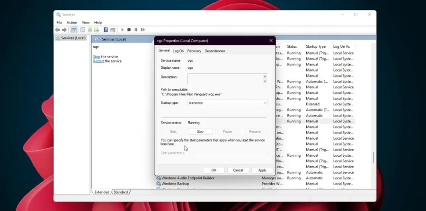Click the gear icon beside Windows Audio Endpoint Builder
The image size is (426, 211).
click(159, 178)
